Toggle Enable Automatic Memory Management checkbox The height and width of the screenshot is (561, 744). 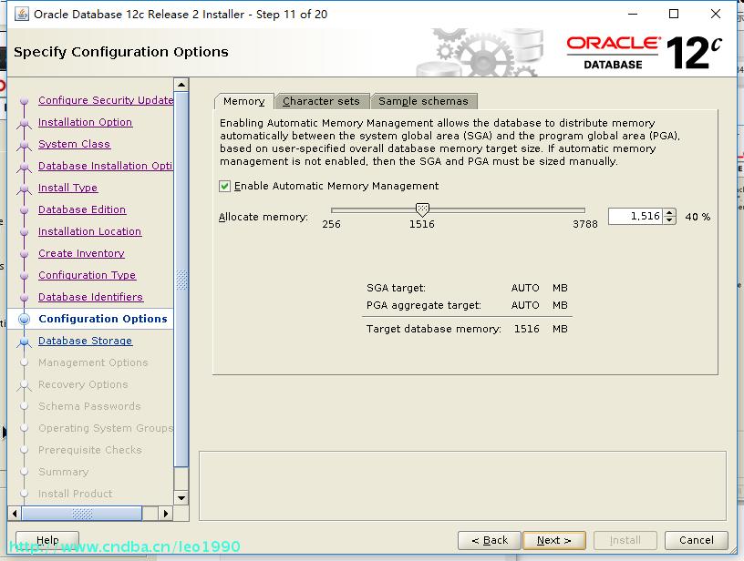tap(225, 186)
